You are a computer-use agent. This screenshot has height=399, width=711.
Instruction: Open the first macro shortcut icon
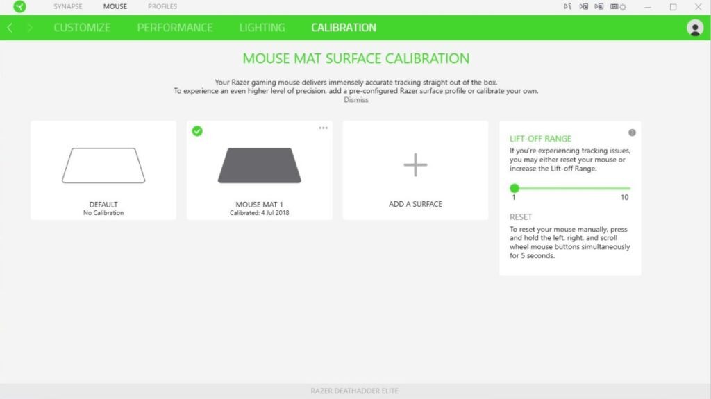coord(567,6)
